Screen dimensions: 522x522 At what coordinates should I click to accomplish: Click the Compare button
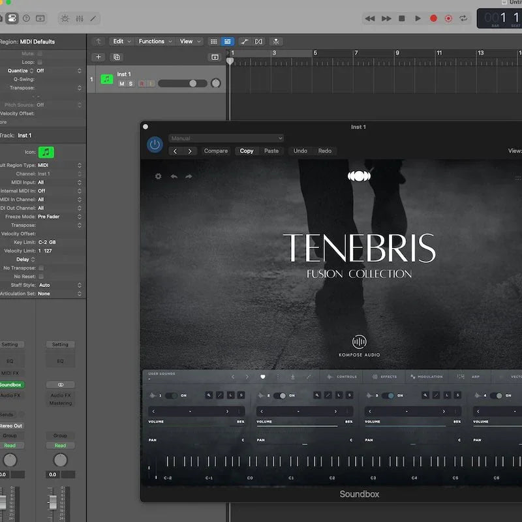click(216, 151)
